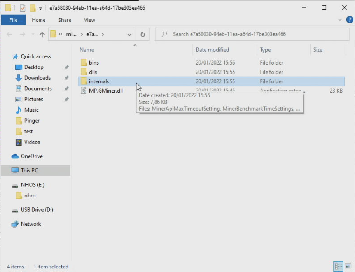The image size is (355, 272).
Task: Open the File menu
Action: point(13,20)
